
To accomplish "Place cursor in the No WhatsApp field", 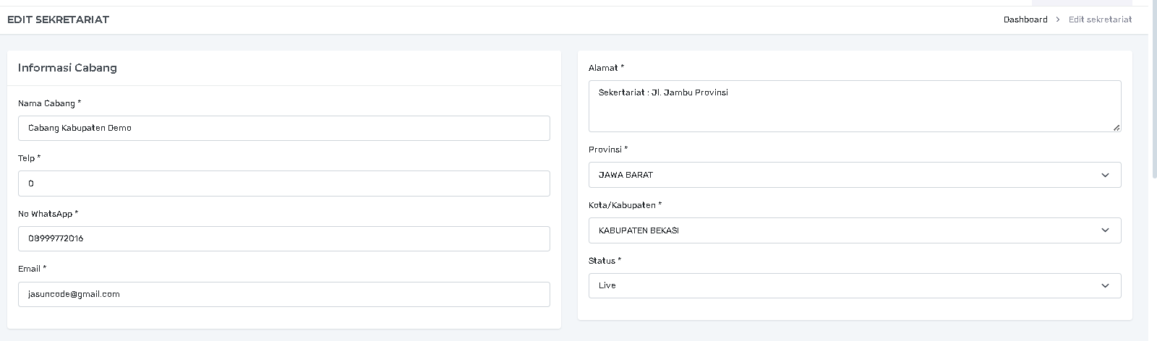I will pyautogui.click(x=283, y=238).
